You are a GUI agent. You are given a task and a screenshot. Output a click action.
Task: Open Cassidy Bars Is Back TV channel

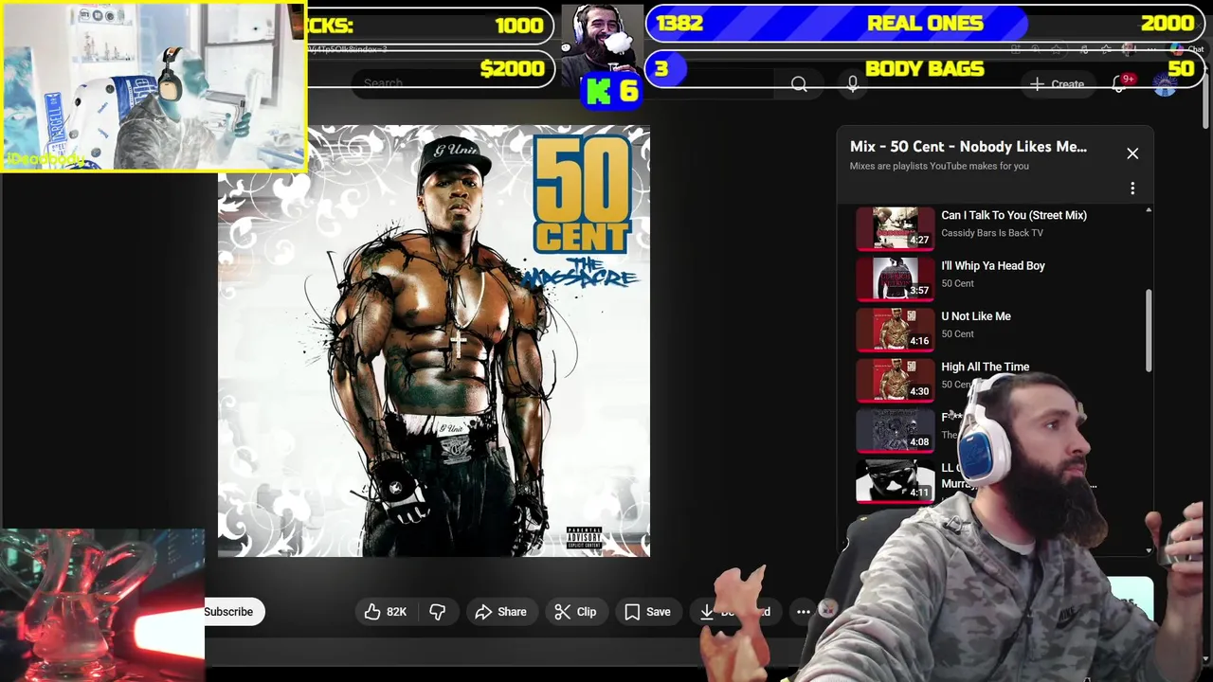tap(991, 233)
